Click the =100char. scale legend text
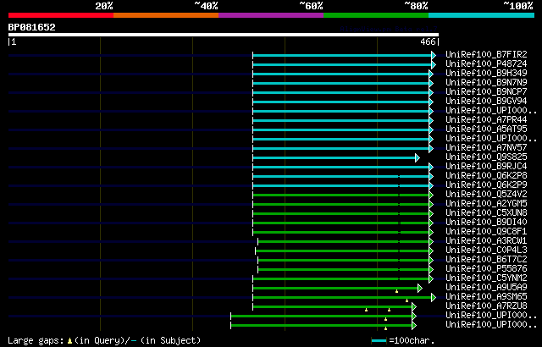 pos(412,341)
